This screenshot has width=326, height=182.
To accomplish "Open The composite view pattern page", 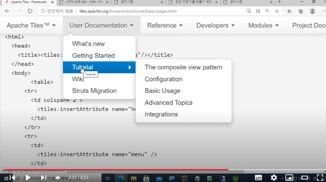I will tap(183, 67).
